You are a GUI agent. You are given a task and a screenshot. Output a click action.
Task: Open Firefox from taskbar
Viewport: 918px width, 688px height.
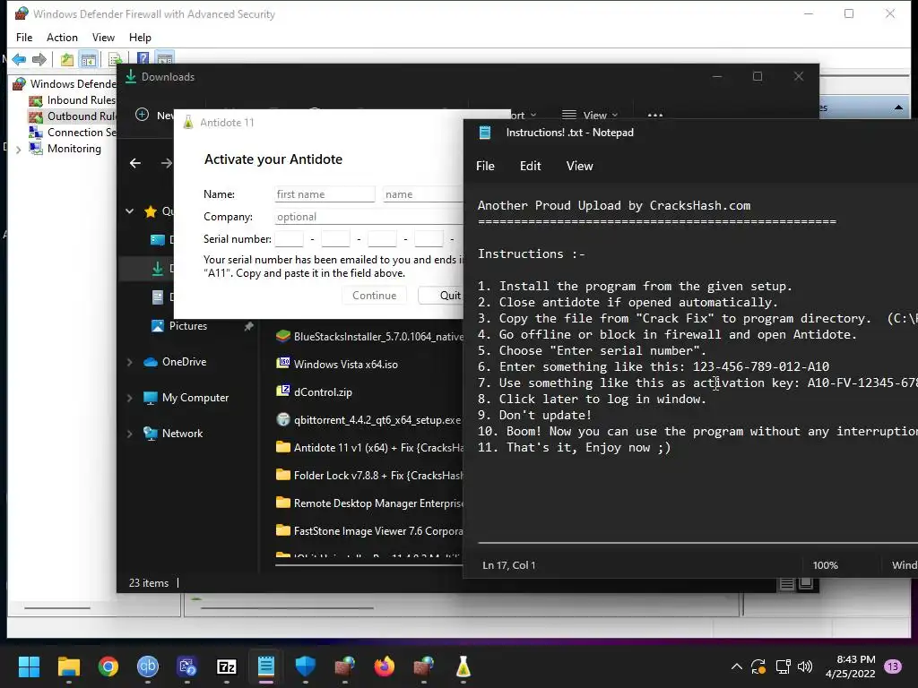click(x=384, y=666)
